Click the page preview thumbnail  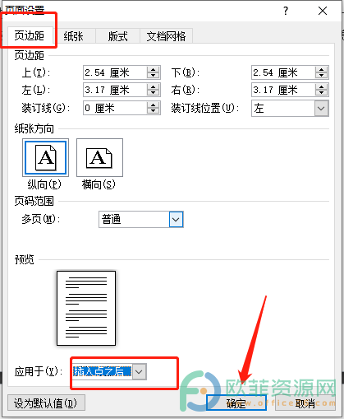click(86, 308)
